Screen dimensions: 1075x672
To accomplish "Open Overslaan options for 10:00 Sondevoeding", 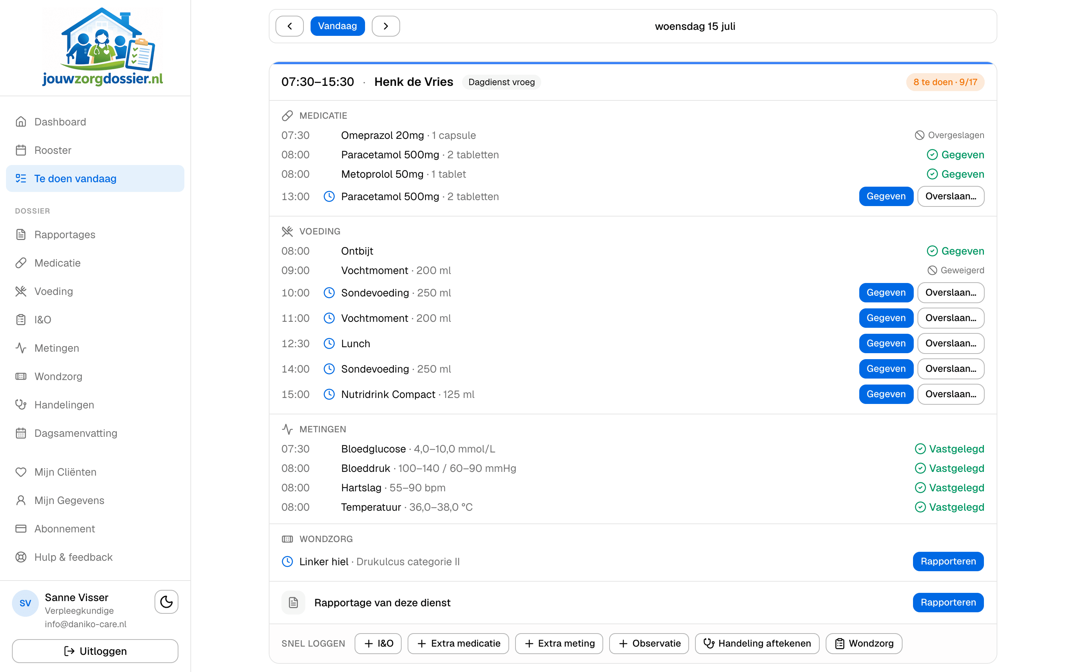I will 951,293.
